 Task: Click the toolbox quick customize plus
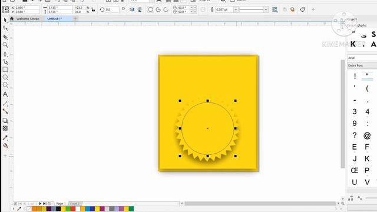tap(5, 155)
